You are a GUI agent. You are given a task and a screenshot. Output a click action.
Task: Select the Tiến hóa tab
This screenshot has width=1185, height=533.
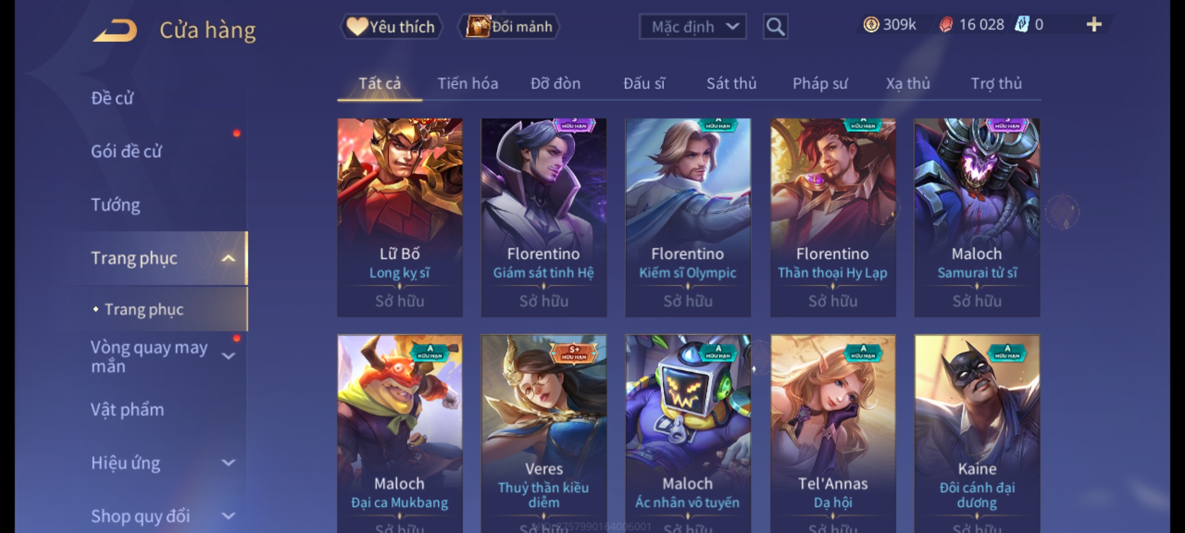tap(468, 83)
